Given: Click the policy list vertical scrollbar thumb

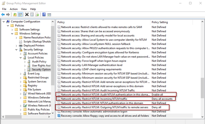Looking at the screenshot, I should pos(202,88).
